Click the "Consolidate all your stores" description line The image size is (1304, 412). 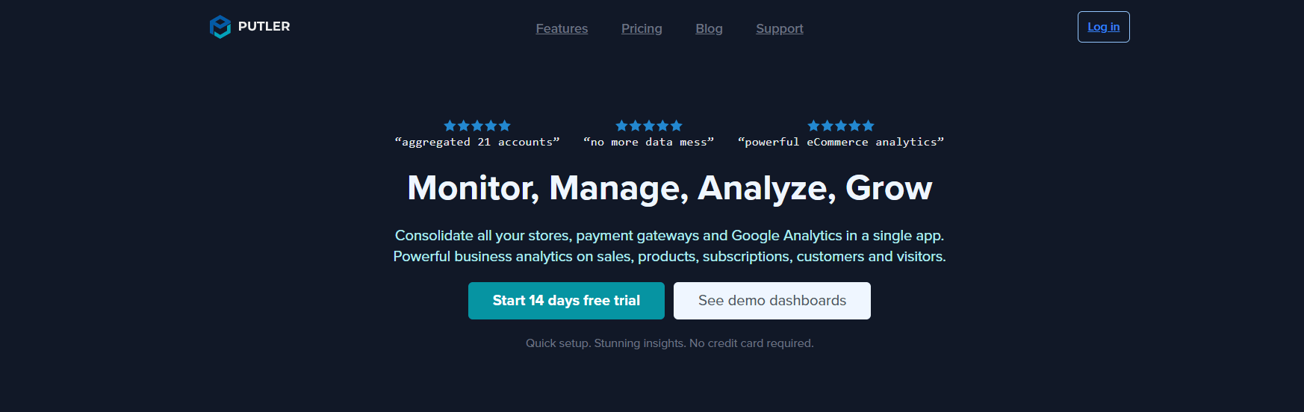pos(670,236)
